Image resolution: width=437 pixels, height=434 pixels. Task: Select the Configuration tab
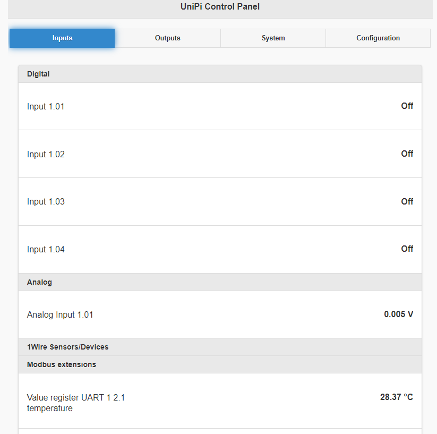[378, 38]
